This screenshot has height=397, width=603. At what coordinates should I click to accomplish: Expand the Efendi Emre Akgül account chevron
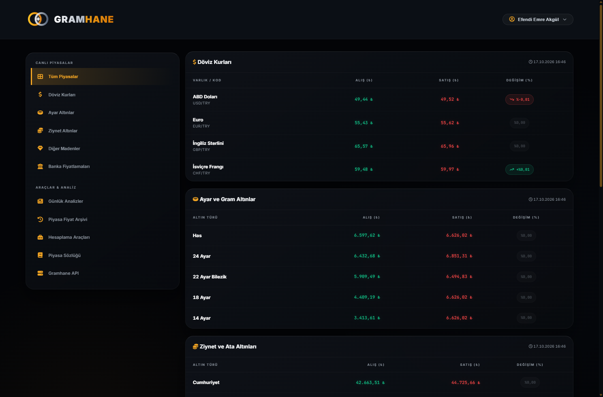565,19
